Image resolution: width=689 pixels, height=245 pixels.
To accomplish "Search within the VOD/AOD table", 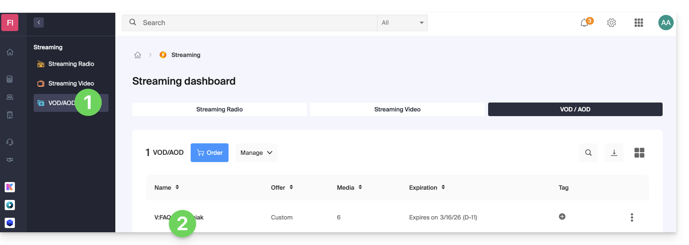I will point(588,153).
